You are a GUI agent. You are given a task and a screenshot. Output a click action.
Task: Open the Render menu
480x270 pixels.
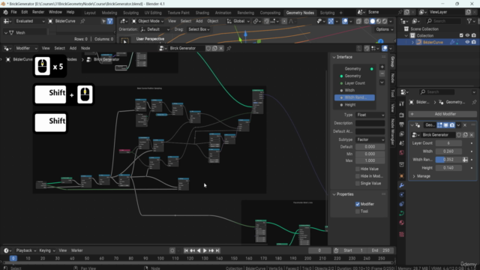[x=38, y=12]
